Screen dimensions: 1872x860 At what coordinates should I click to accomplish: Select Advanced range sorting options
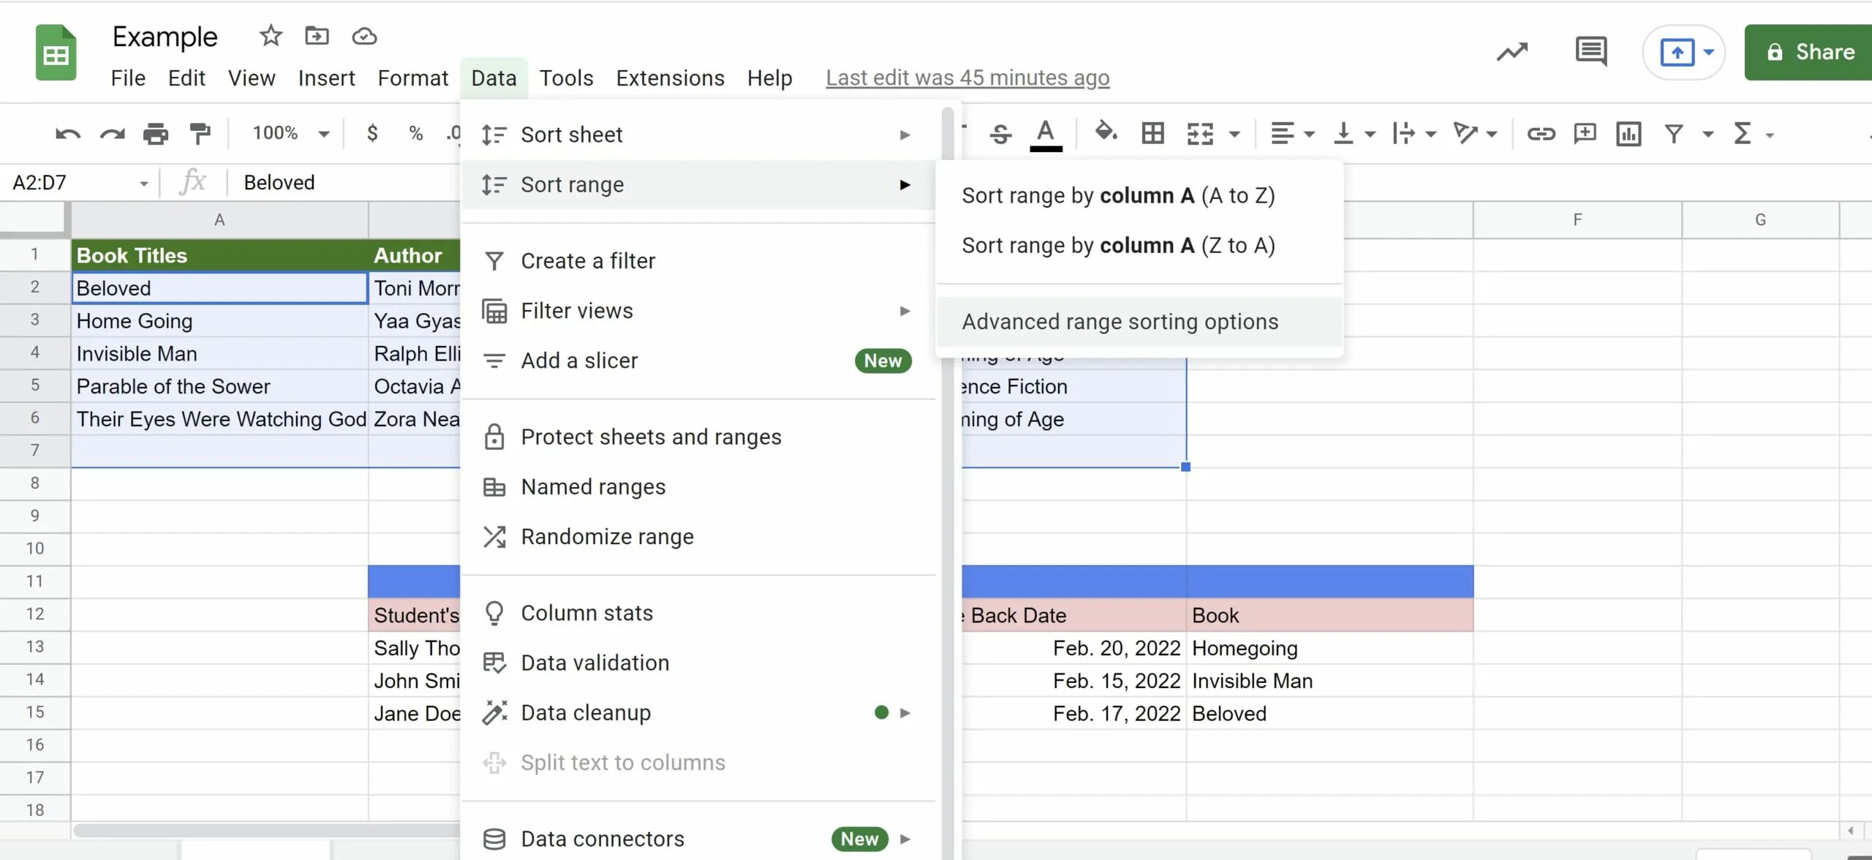click(1120, 321)
